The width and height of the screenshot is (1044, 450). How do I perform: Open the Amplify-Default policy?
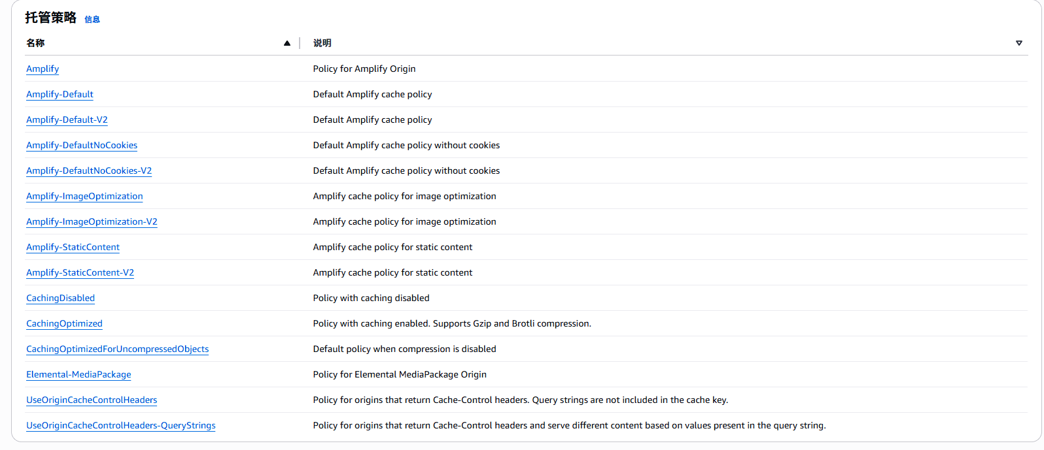point(60,94)
